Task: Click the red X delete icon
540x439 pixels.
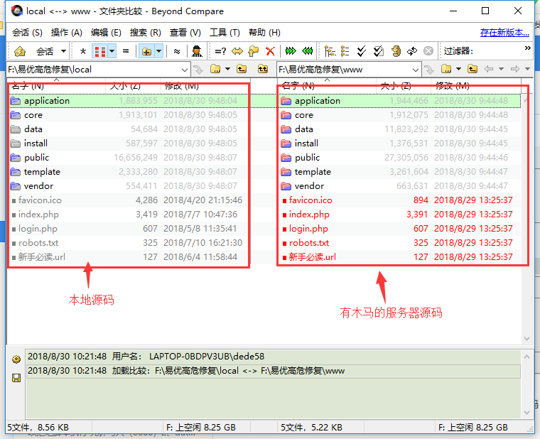Action: click(x=270, y=51)
